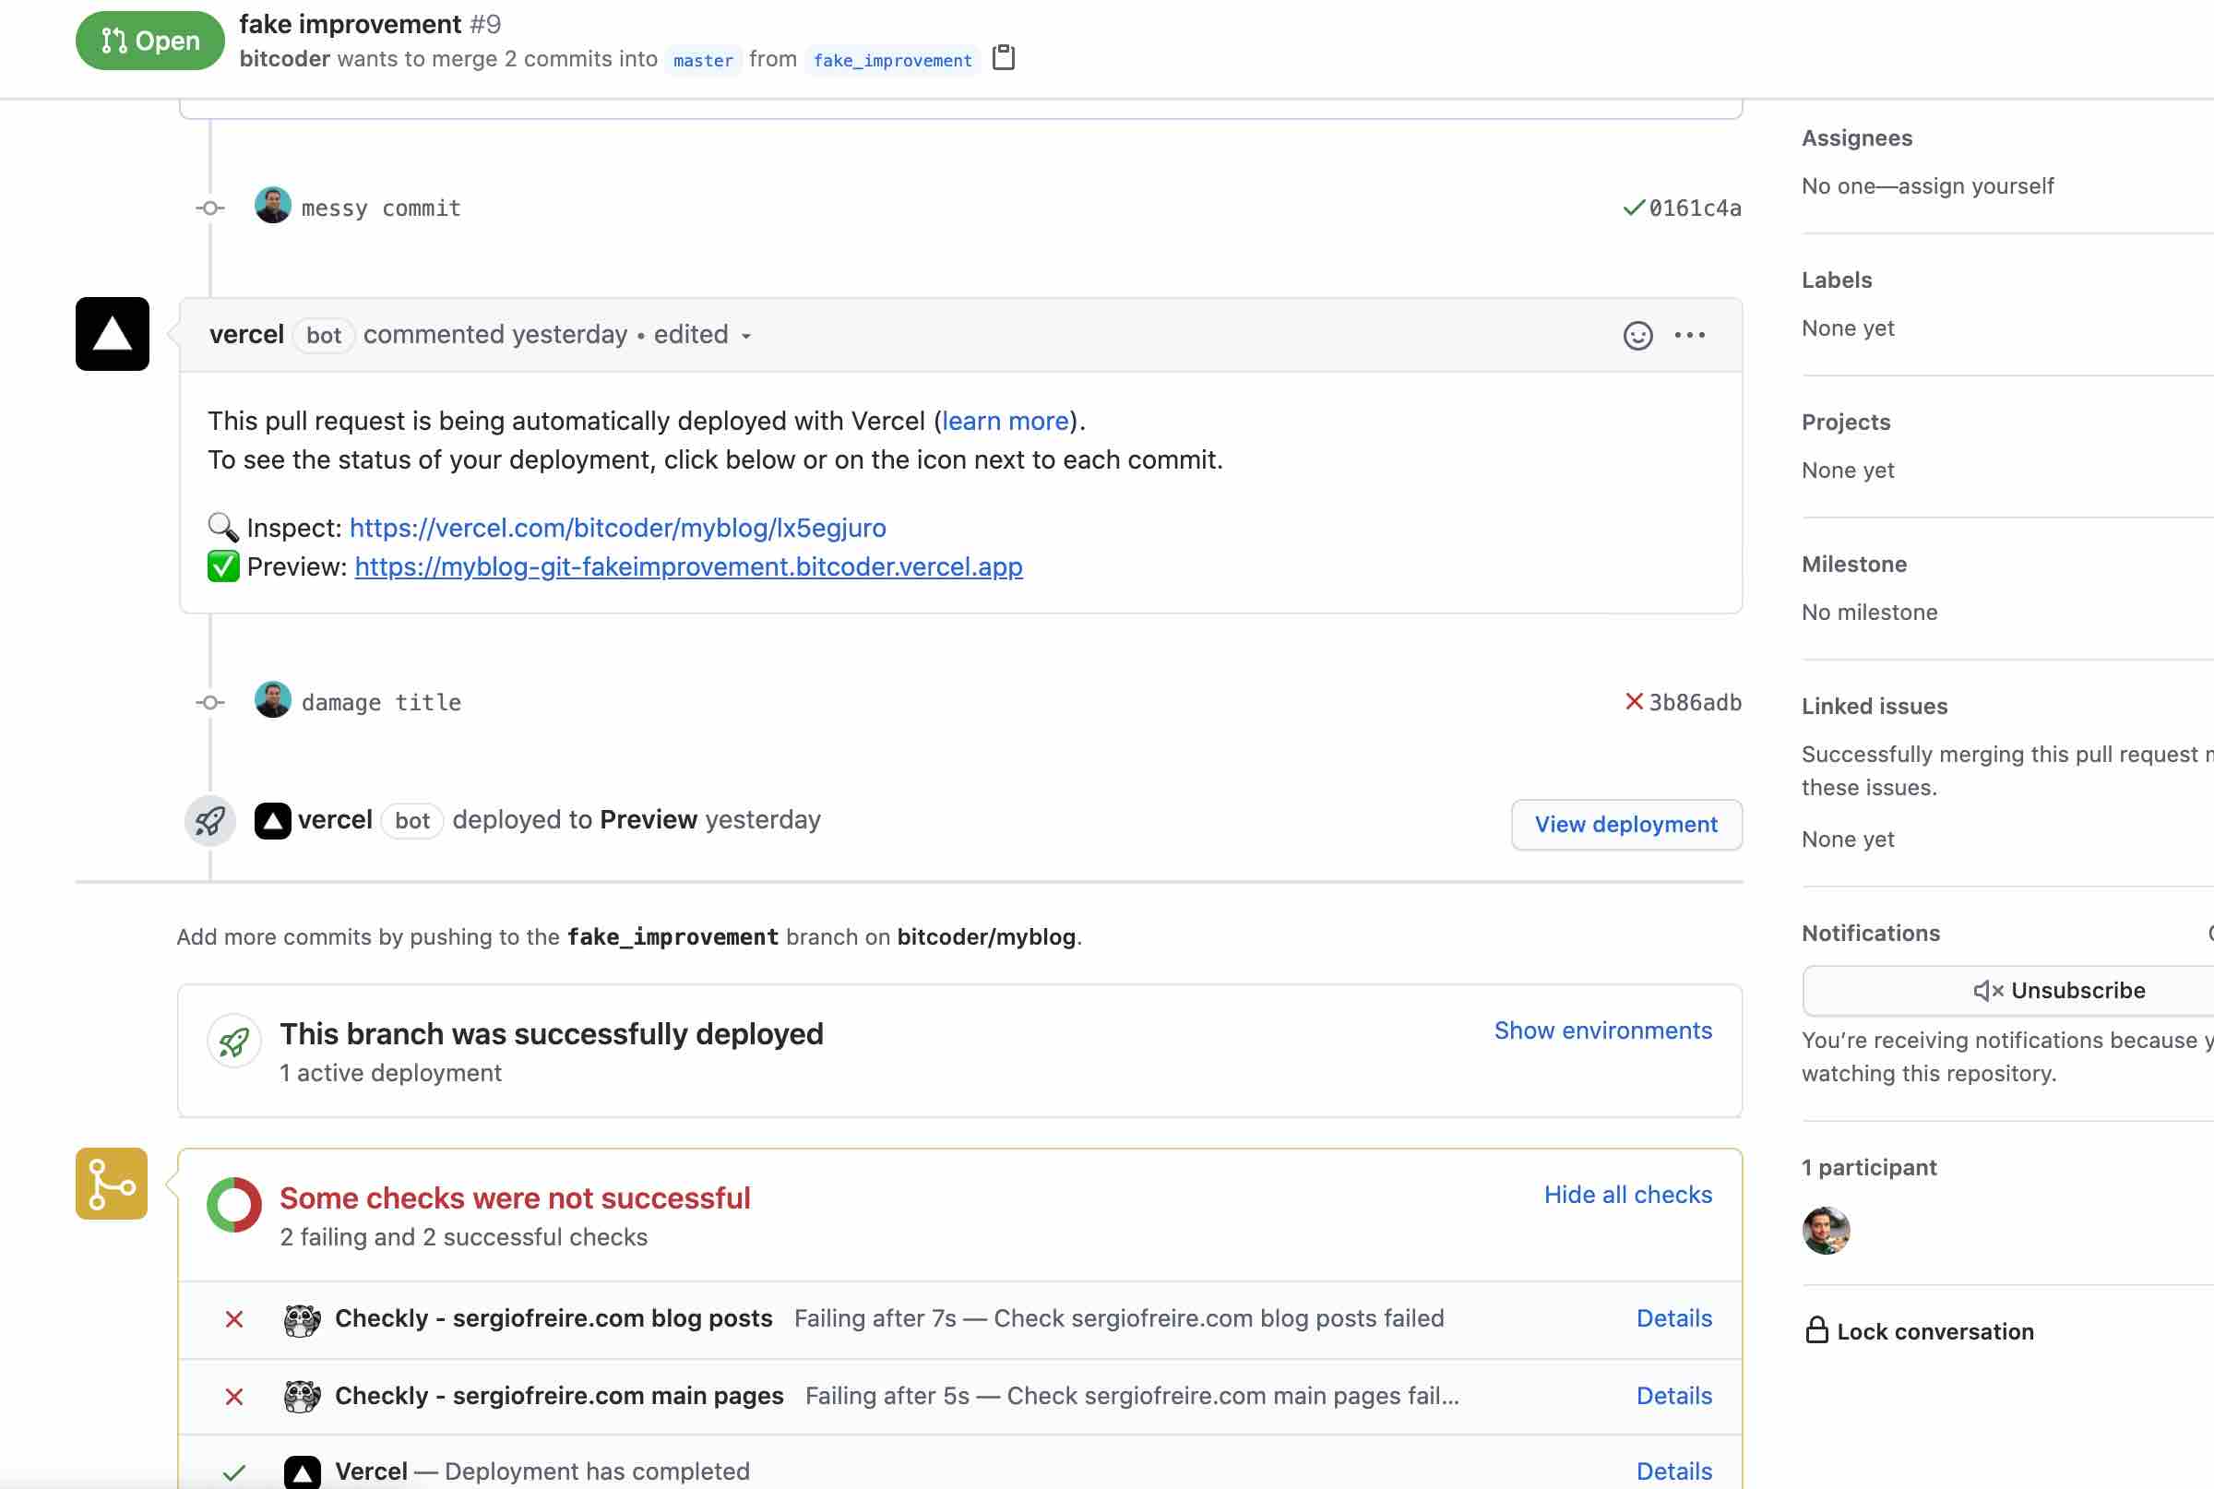Show environments for deployed branch

[1602, 1030]
